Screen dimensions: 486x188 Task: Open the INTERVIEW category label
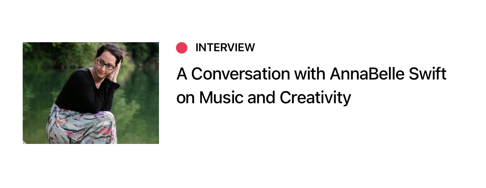tap(225, 48)
